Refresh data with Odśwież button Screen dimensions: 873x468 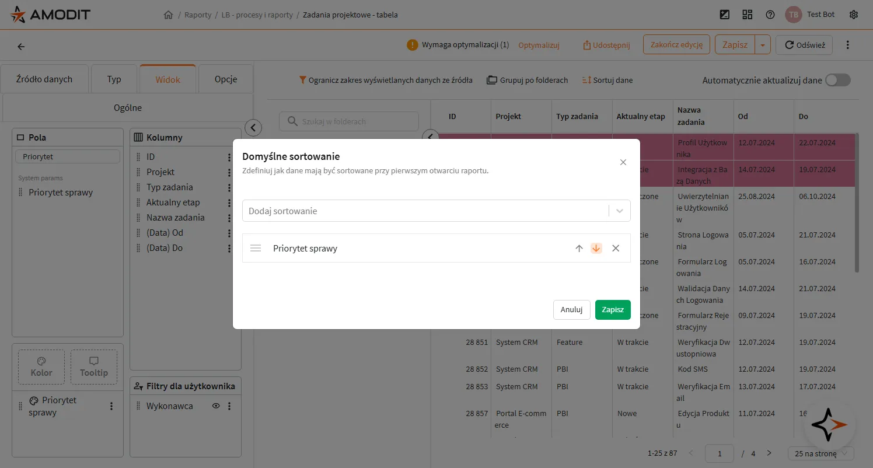pyautogui.click(x=804, y=45)
